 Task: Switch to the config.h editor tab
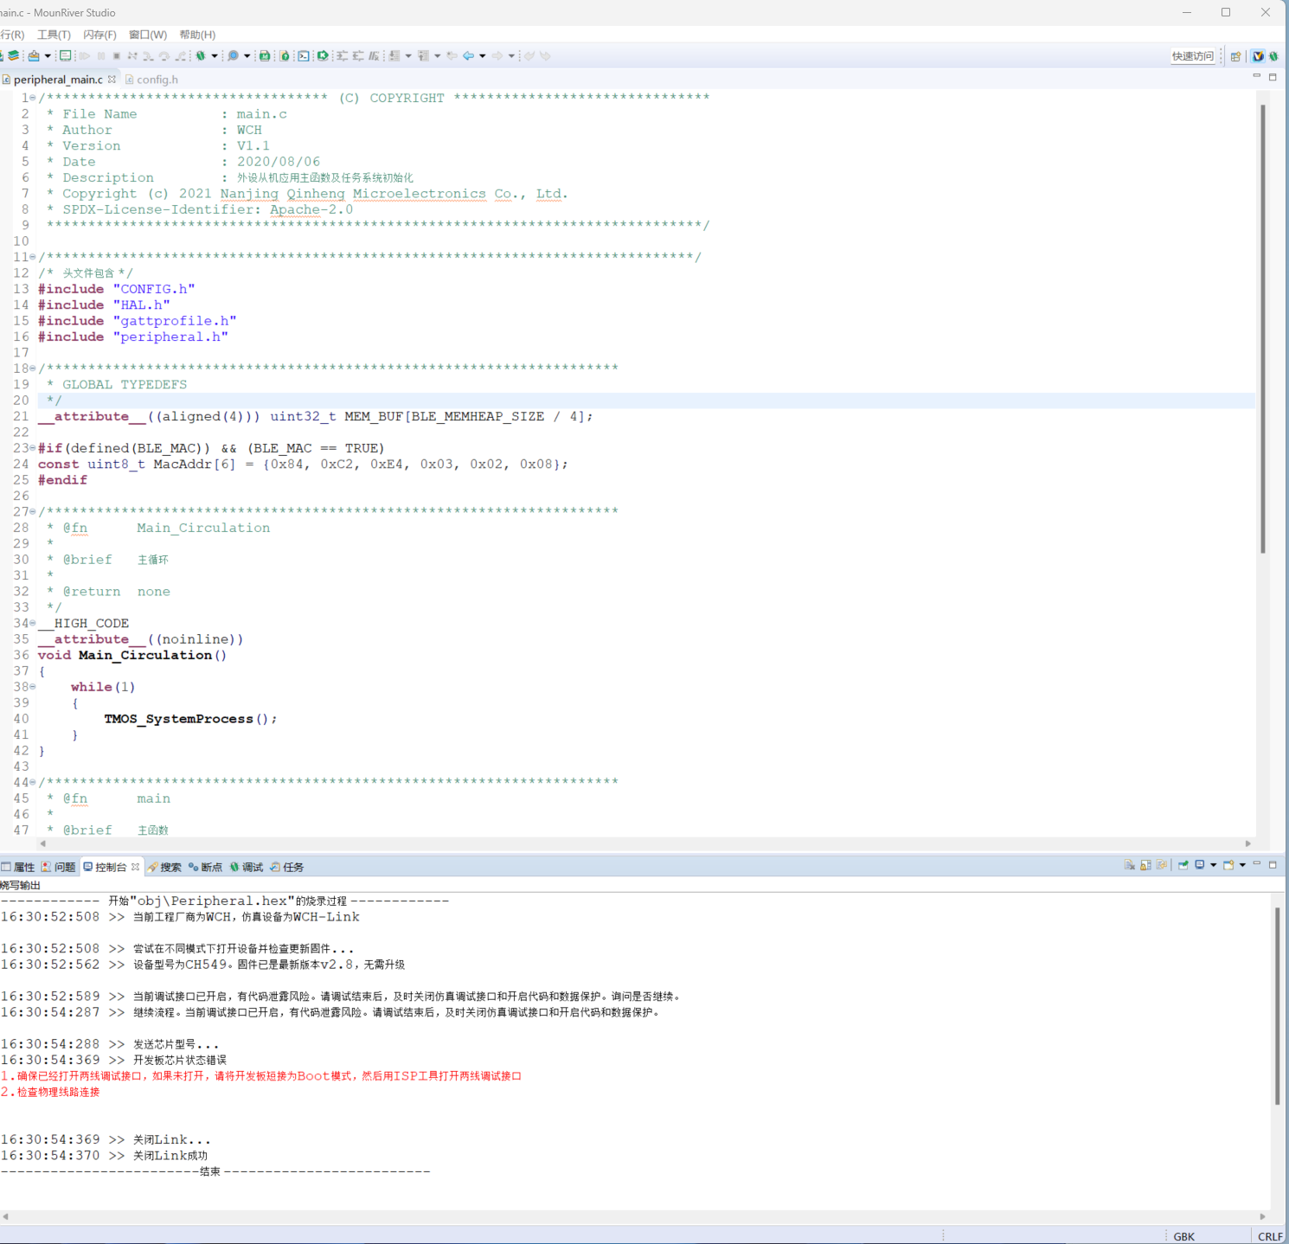[157, 80]
